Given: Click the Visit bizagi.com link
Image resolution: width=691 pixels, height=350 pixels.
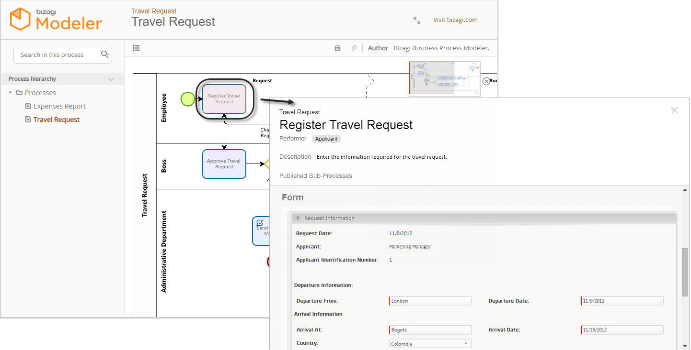Looking at the screenshot, I should (x=455, y=20).
